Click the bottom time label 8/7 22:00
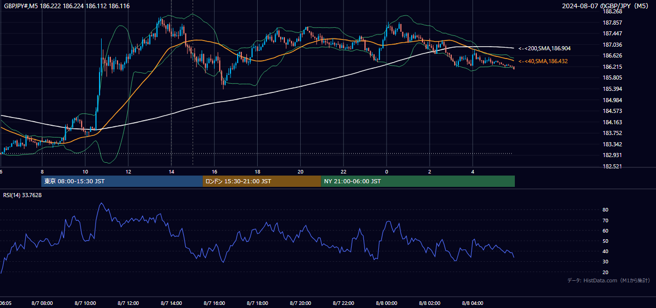 (343, 303)
